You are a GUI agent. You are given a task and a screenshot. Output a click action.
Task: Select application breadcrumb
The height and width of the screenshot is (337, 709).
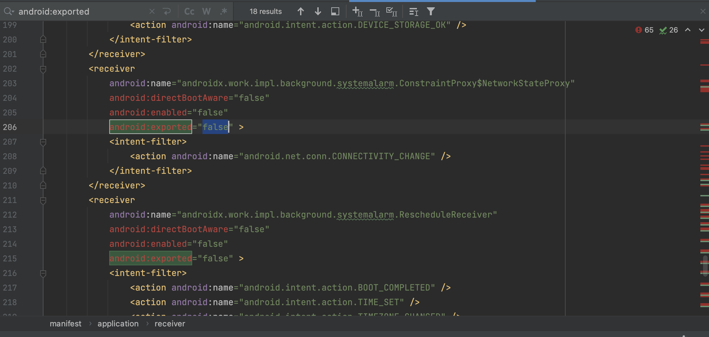click(x=118, y=324)
